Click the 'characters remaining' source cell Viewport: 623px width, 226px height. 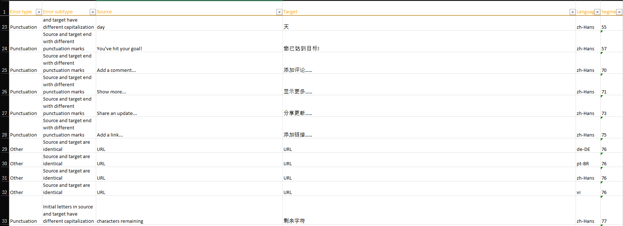click(x=120, y=221)
